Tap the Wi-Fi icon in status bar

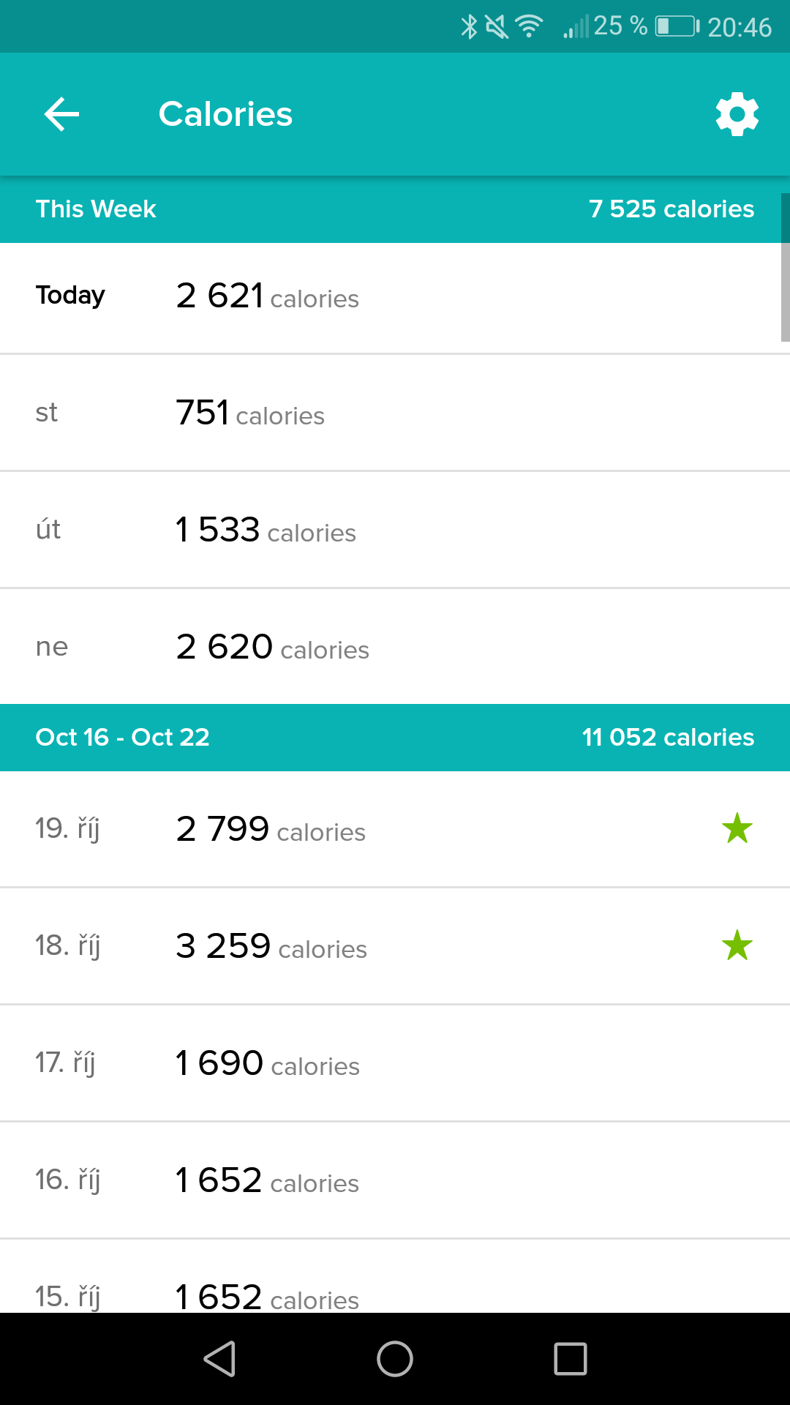pos(528,26)
